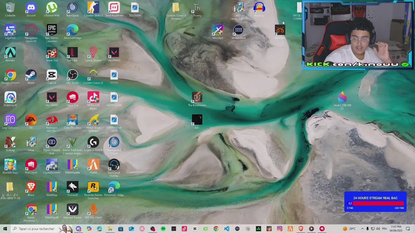Launch Discord from the desktop shortcut

click(31, 10)
